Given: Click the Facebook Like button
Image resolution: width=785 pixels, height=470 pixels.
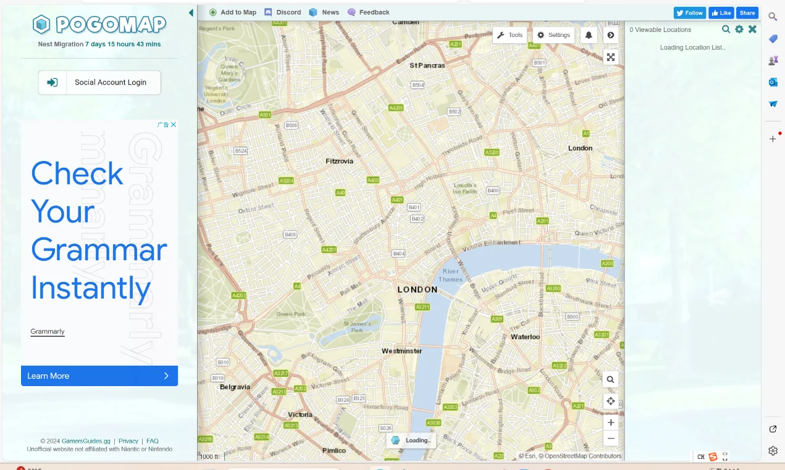Looking at the screenshot, I should [x=721, y=13].
